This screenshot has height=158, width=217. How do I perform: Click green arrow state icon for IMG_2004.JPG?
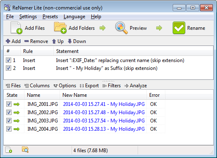(x=17, y=129)
